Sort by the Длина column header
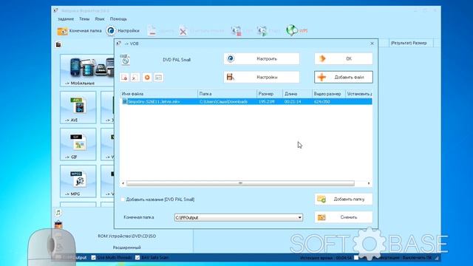This screenshot has height=266, width=473. (x=297, y=94)
